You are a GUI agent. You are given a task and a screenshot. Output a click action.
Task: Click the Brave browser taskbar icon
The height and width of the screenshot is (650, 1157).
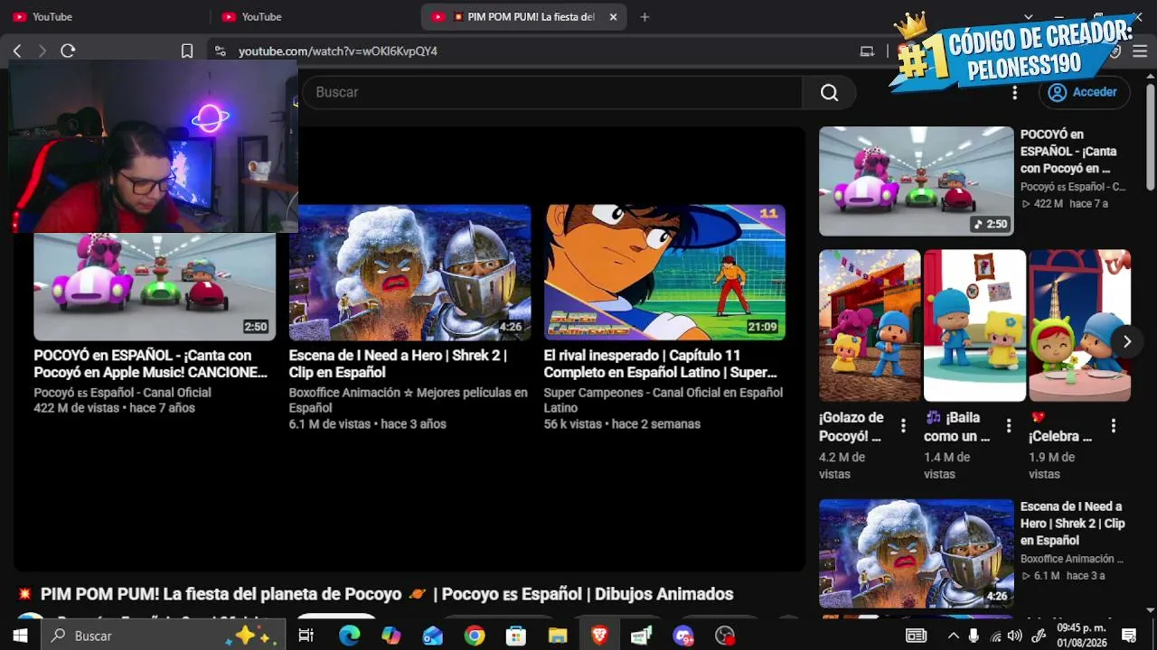point(599,636)
